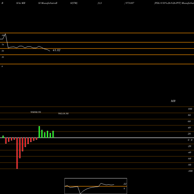Click the -100 axis label
The width and height of the screenshot is (194, 194).
190,171
